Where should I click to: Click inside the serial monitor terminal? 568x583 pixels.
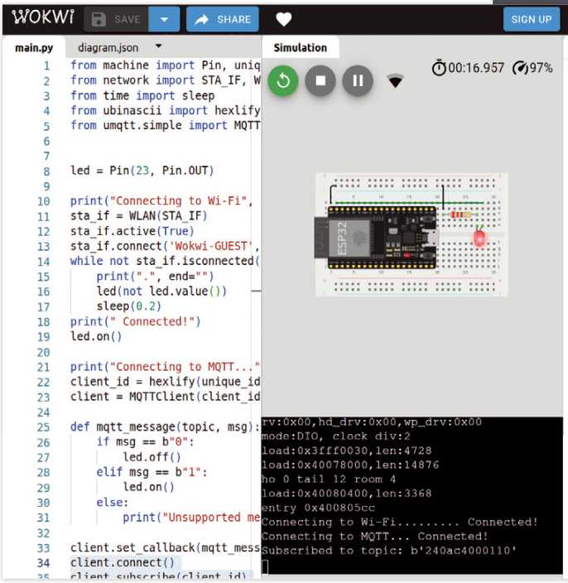[x=412, y=497]
